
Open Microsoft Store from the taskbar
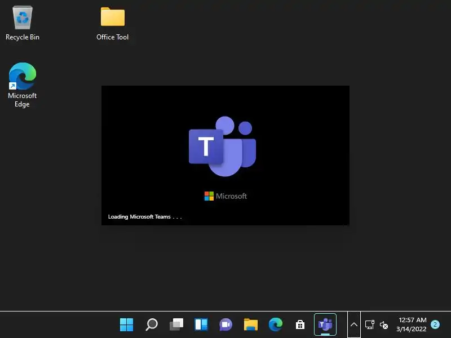pyautogui.click(x=300, y=325)
